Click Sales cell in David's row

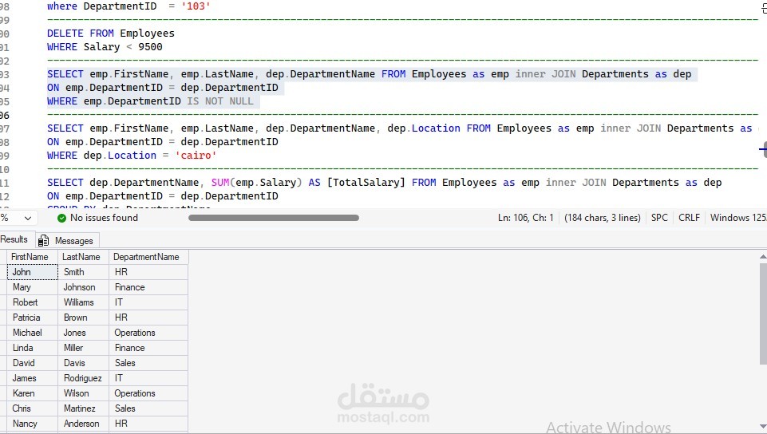tap(148, 363)
